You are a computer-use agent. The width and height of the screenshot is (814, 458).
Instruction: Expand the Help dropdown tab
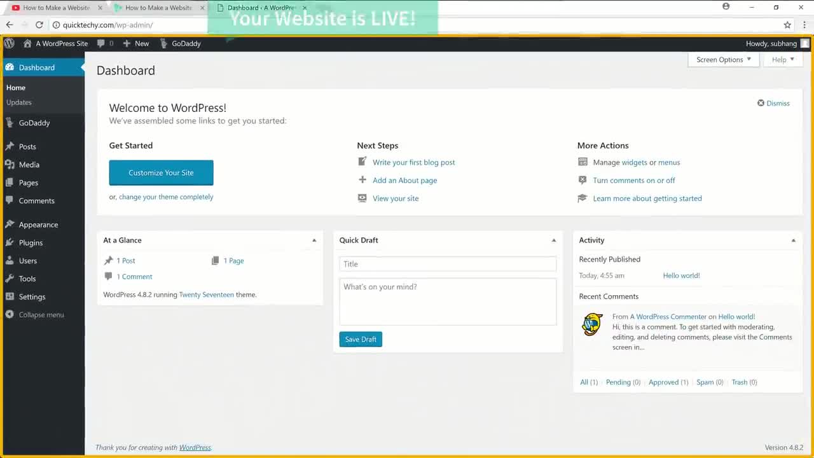coord(783,60)
